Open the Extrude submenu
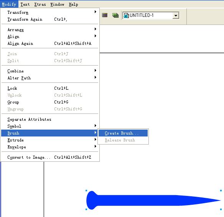Image resolution: width=224 pixels, height=217 pixels. coord(50,140)
